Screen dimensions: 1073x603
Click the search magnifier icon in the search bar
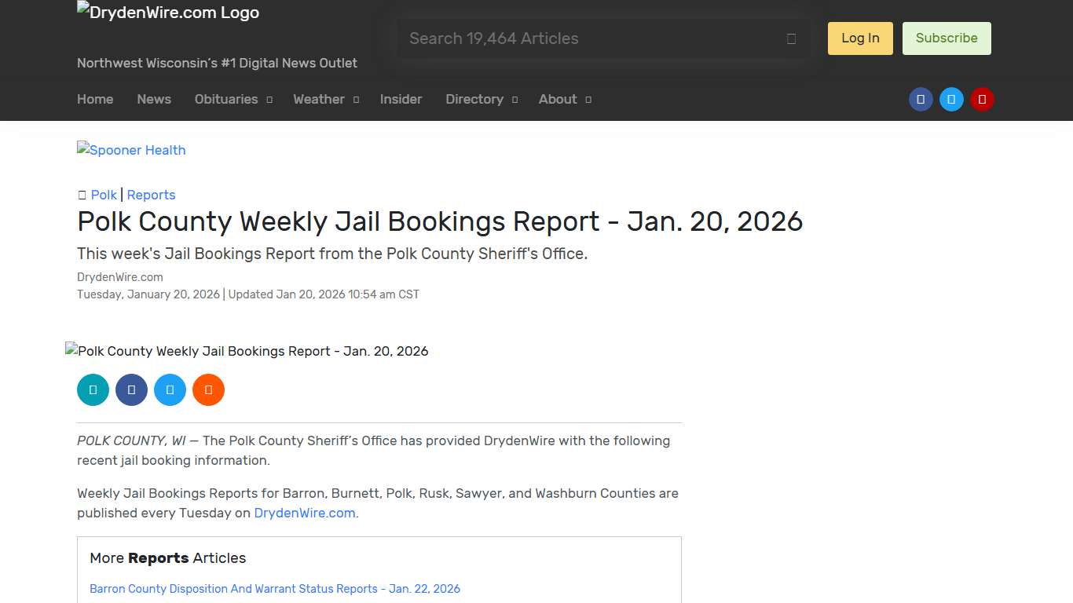[x=791, y=38]
